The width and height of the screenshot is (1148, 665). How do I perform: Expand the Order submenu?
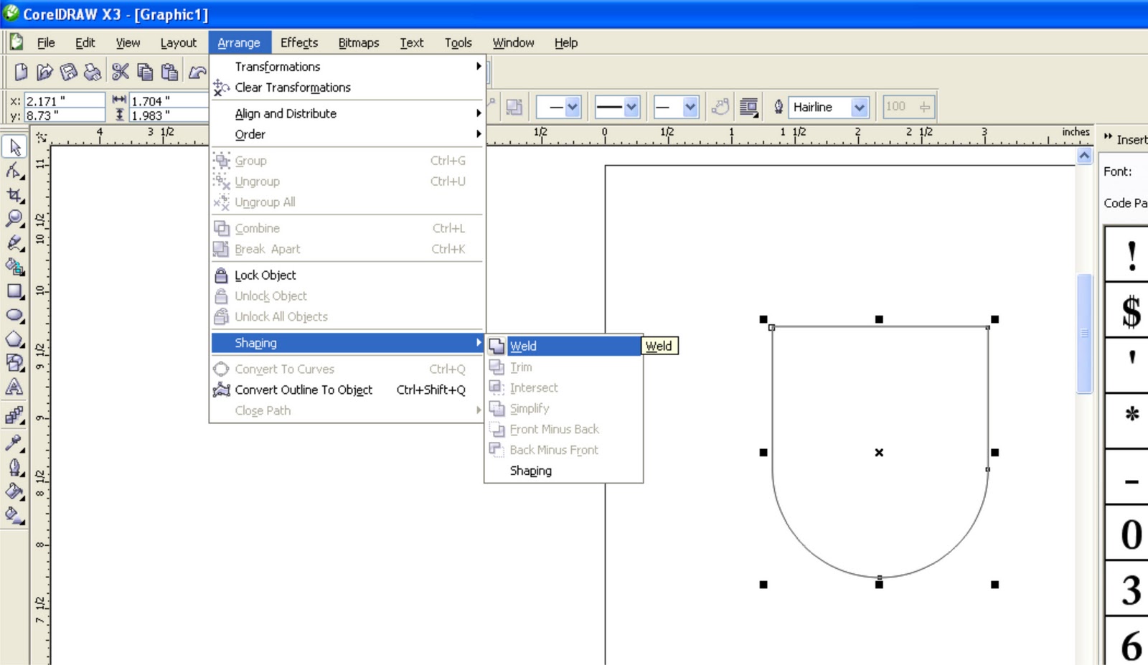pyautogui.click(x=347, y=134)
